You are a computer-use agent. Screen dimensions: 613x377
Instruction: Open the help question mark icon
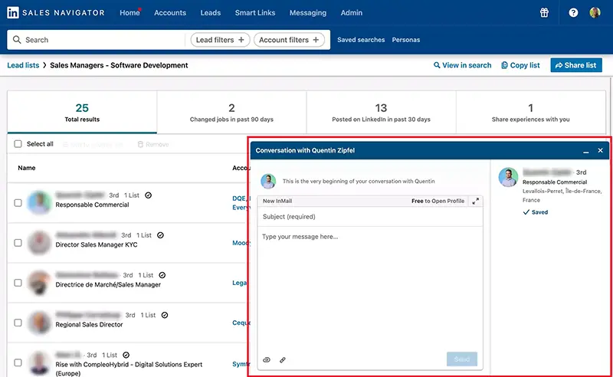coord(573,13)
